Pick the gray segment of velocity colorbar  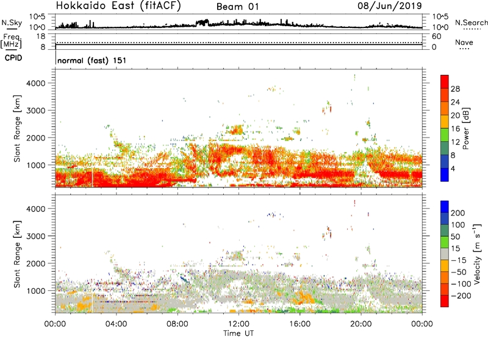pyautogui.click(x=445, y=254)
